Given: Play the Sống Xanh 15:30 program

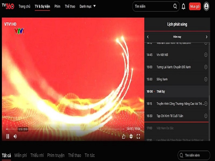Looking at the screenshot, I should coord(206,79).
